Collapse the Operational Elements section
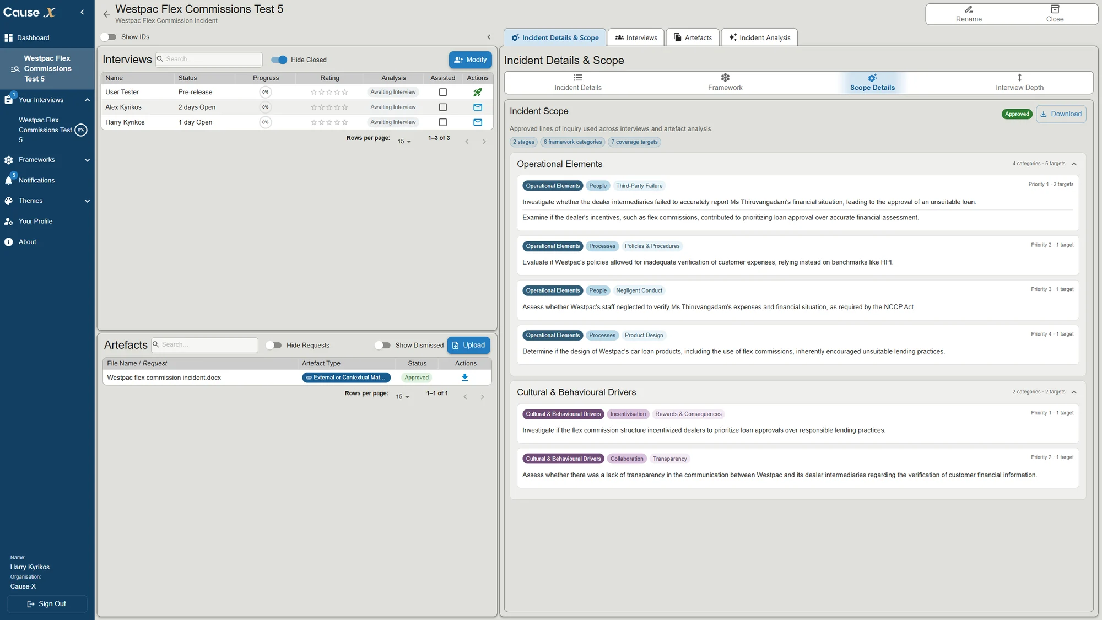 pos(1074,164)
